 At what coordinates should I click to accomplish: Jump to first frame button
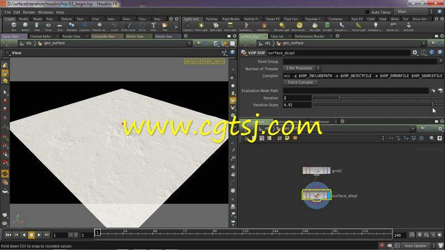pyautogui.click(x=8, y=235)
